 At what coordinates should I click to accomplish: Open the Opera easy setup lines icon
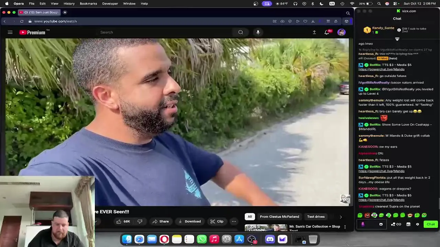coord(328,21)
